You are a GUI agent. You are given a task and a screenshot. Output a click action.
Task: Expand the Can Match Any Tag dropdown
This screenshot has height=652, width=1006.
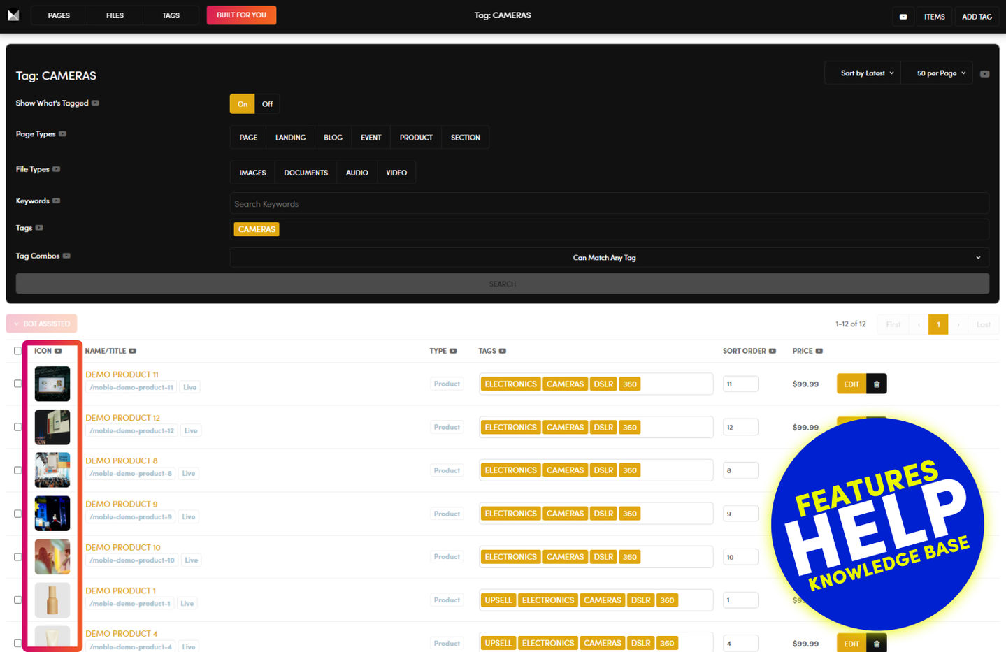609,258
